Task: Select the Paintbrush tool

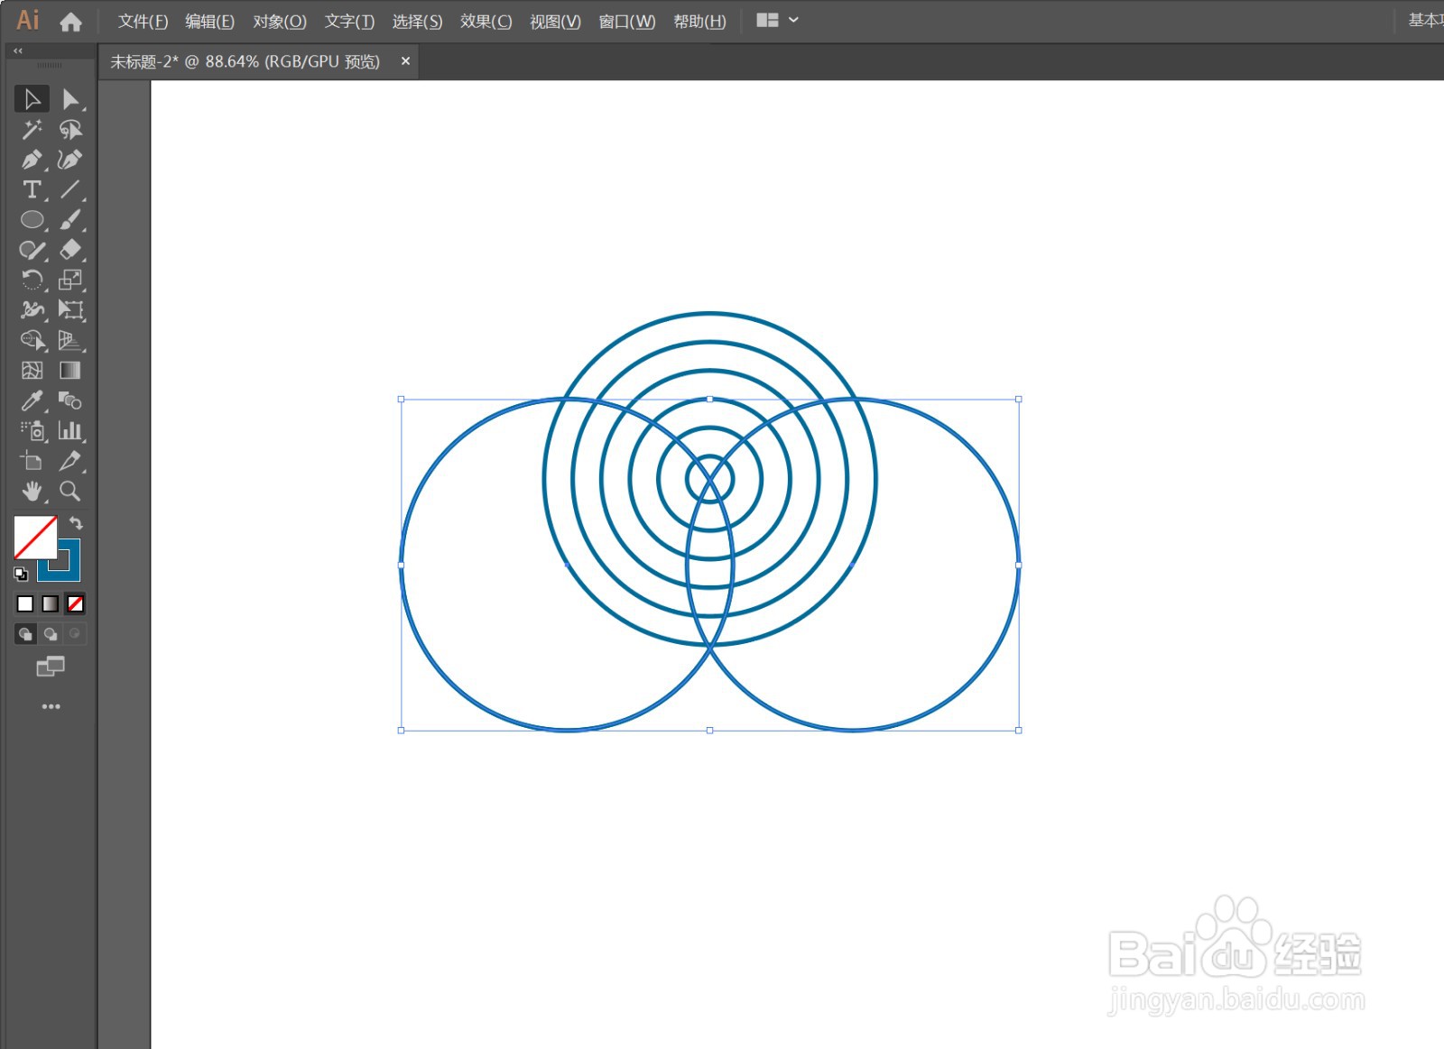Action: (70, 219)
